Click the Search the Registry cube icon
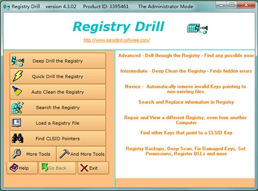The width and height of the screenshot is (258, 191). point(18,107)
